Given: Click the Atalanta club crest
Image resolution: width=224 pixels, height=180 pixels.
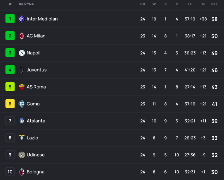Looking at the screenshot, I should (x=22, y=121).
